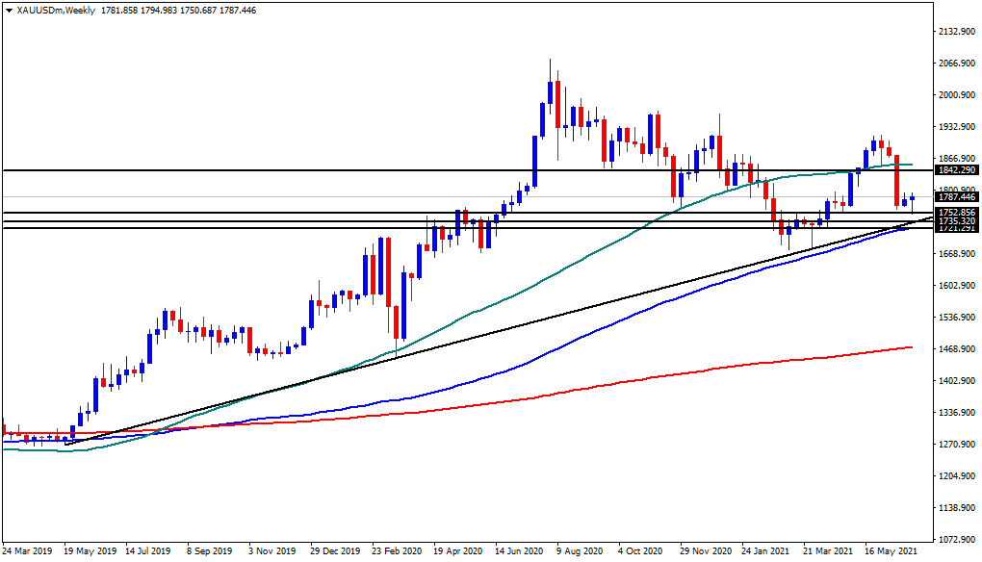982x562 pixels.
Task: Click the 3 Nov 2019 date label
Action: [271, 551]
